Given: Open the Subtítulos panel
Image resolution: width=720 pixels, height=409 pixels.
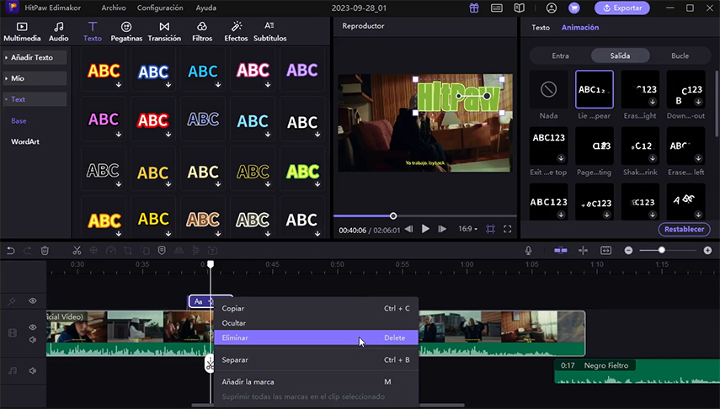Looking at the screenshot, I should (x=270, y=32).
